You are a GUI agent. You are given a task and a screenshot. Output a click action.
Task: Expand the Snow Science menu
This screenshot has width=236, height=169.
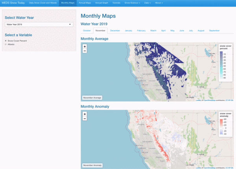[132, 3]
